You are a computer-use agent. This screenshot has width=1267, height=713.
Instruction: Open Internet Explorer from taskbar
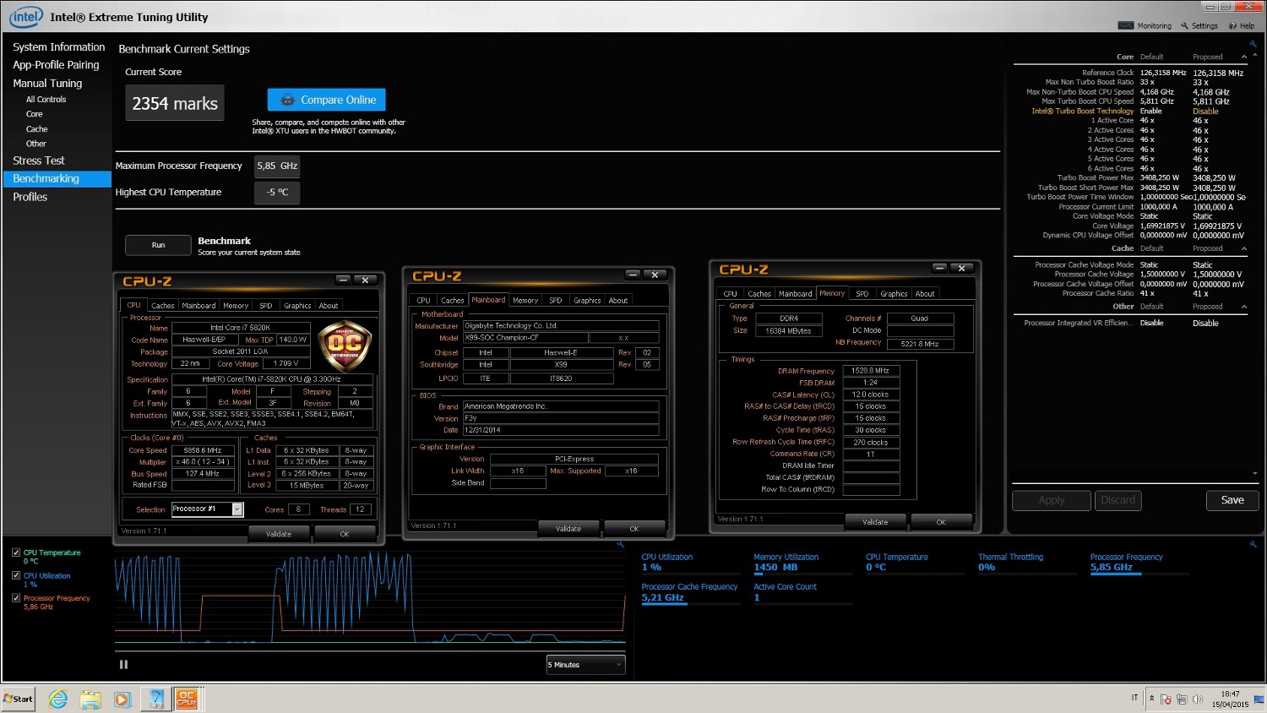57,699
